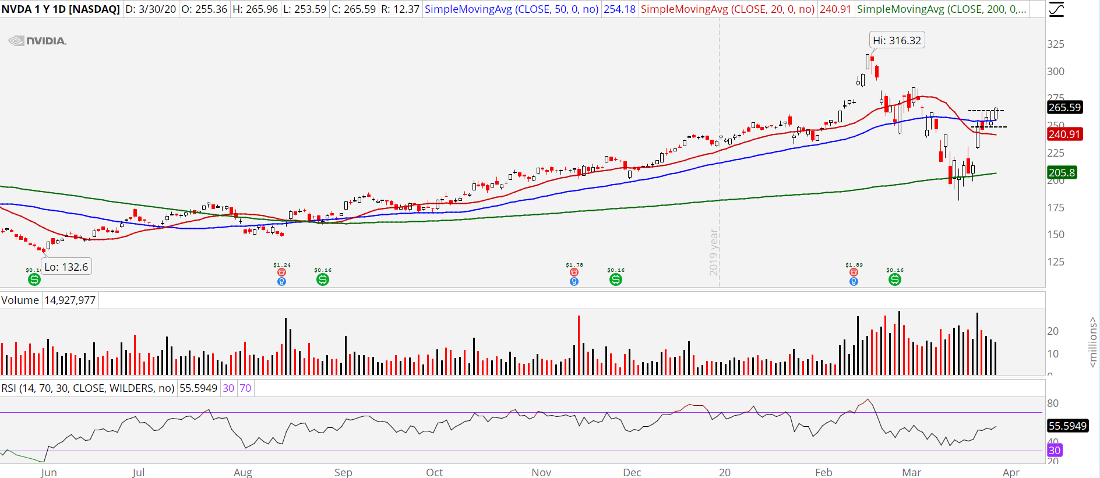The image size is (1100, 478).
Task: Click the 80 label on the RSI axis
Action: 1053,403
